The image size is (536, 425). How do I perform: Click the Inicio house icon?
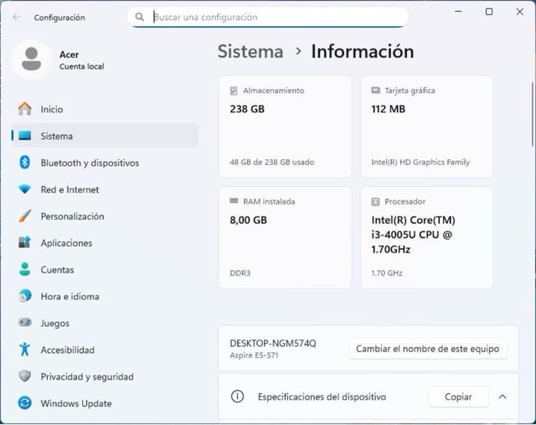pyautogui.click(x=24, y=109)
